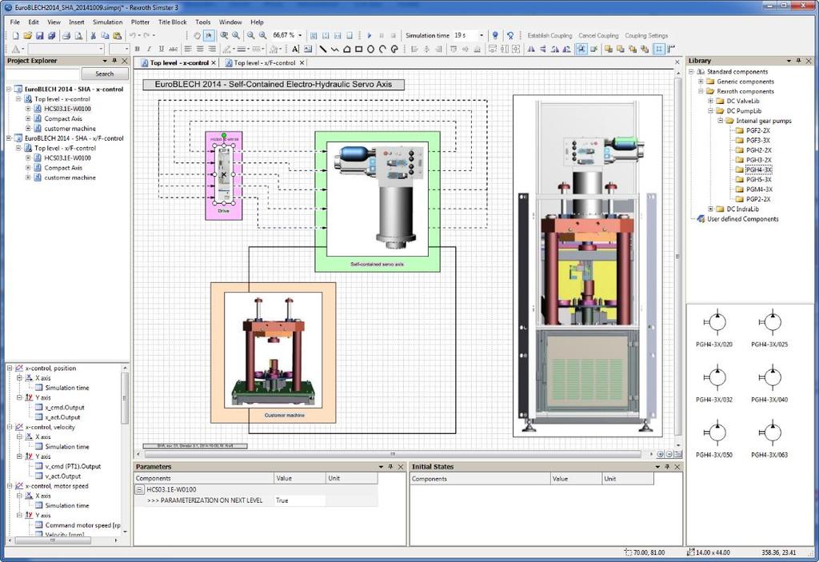Screen dimensions: 819x562
Task: Collapse the x-control, position plot node
Action: coord(10,369)
